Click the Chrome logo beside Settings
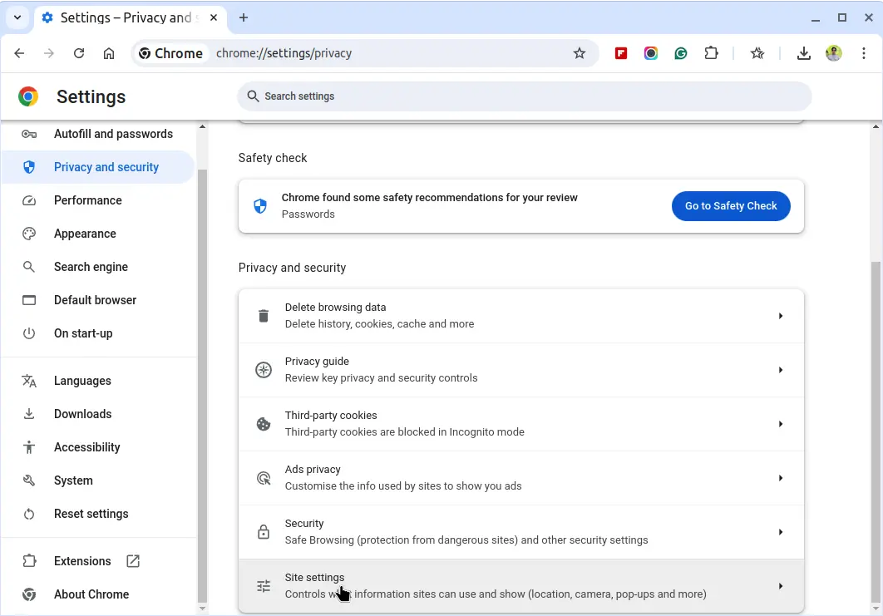This screenshot has height=616, width=883. [28, 96]
